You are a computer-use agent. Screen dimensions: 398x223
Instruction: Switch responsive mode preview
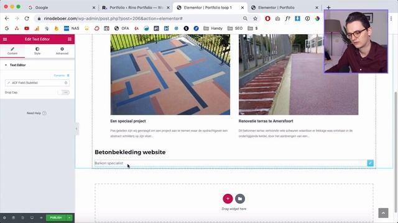click(x=32, y=217)
